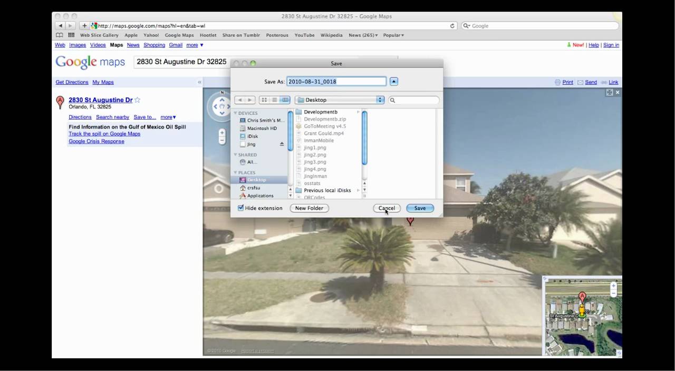675x371 pixels.
Task: Open the News tab in Google bar
Action: pyautogui.click(x=133, y=45)
